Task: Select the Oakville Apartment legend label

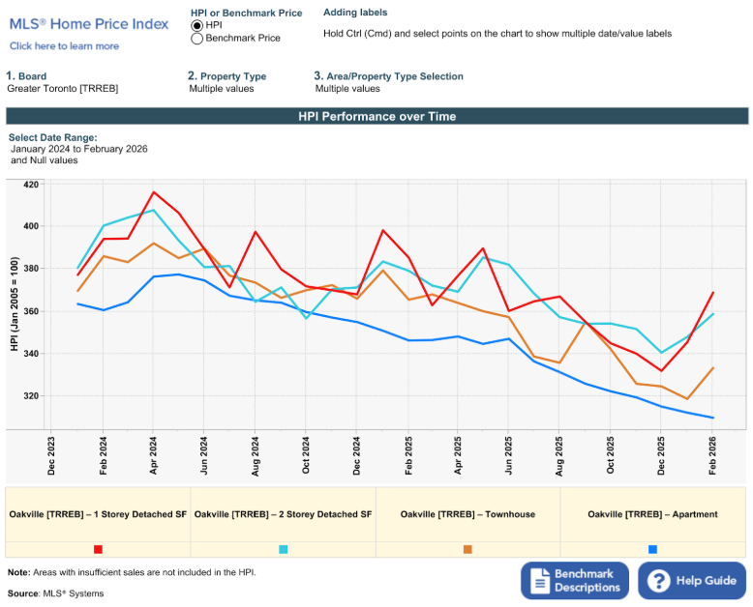Action: click(x=652, y=514)
